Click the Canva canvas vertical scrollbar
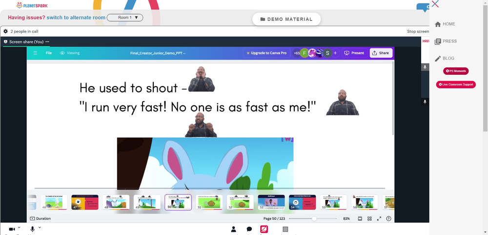Screen dimensions: 488x235 coord(393,98)
